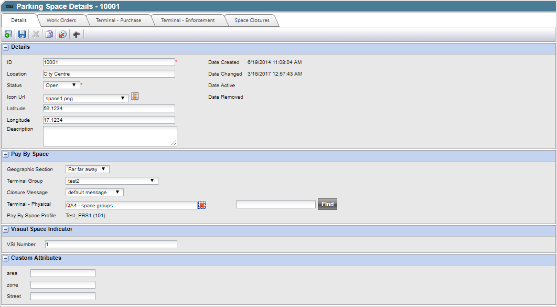Click the copy documents icon in toolbar
Image resolution: width=557 pixels, height=307 pixels.
(49, 35)
